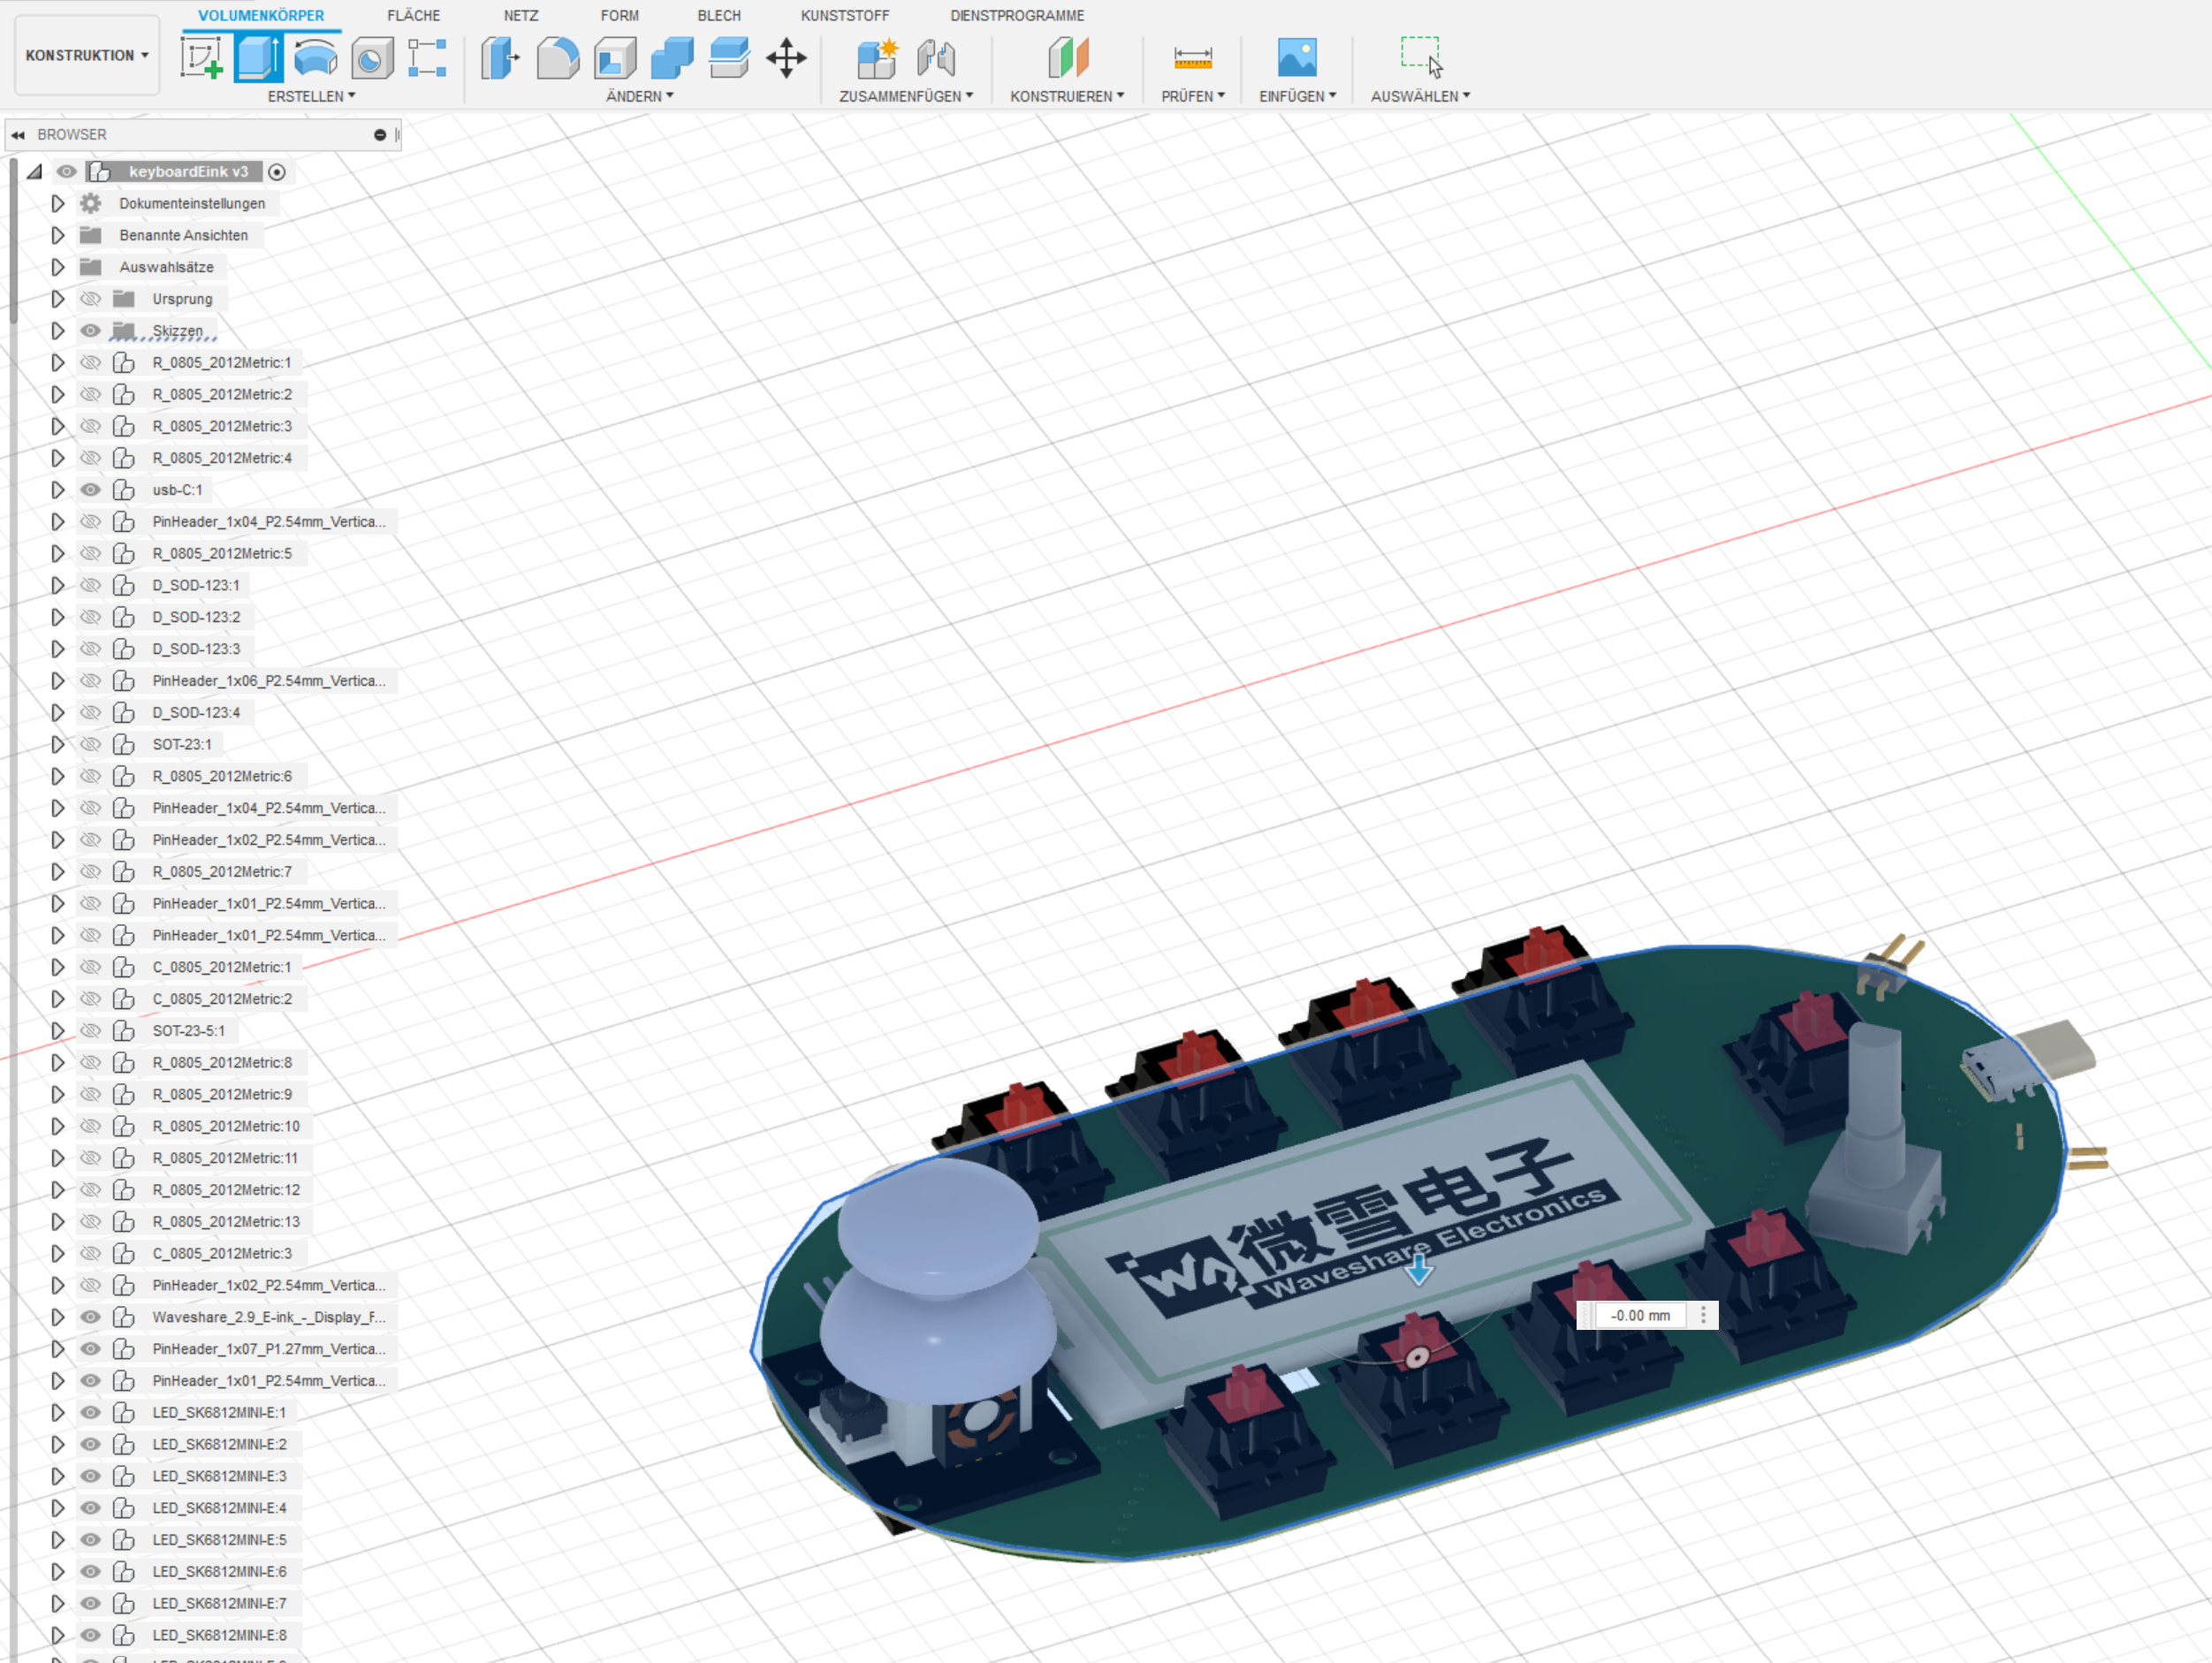Click the blue arrow manipulator on the display
Viewport: 2212px width, 1663px height.
pos(1419,1270)
